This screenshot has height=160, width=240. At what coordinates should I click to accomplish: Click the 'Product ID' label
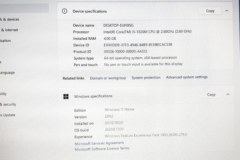(82, 52)
